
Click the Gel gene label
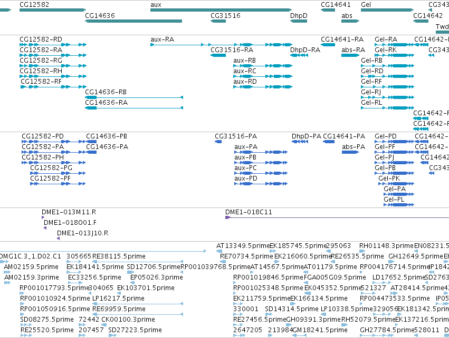(366, 5)
